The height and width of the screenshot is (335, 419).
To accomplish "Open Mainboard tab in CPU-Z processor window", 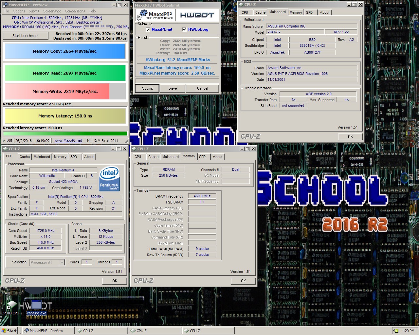I will pos(42,157).
